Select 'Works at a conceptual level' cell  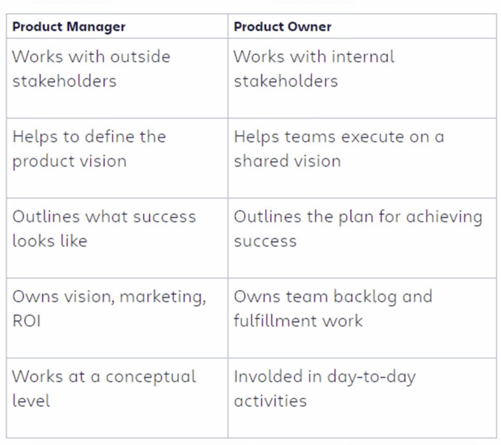click(x=117, y=398)
